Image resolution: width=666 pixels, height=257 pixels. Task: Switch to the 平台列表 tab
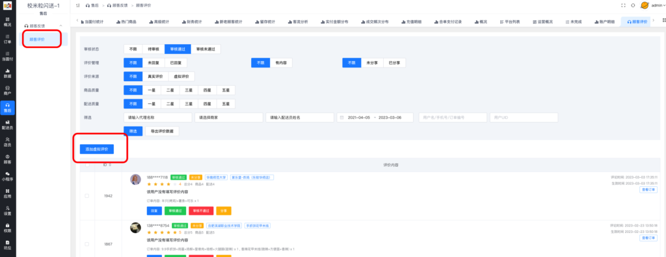click(509, 21)
